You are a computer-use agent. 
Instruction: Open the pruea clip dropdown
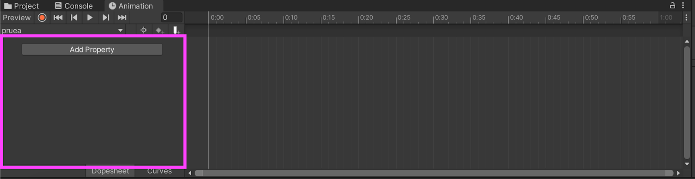tap(63, 30)
